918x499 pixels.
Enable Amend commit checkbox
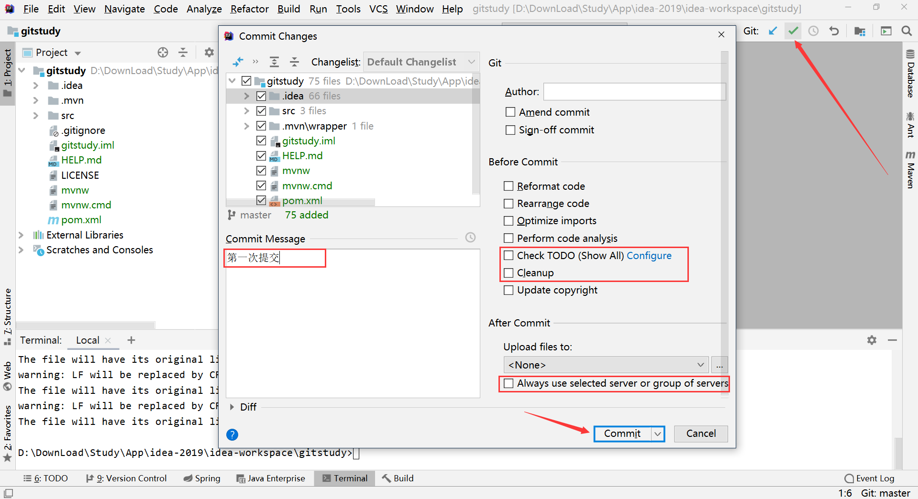click(510, 112)
